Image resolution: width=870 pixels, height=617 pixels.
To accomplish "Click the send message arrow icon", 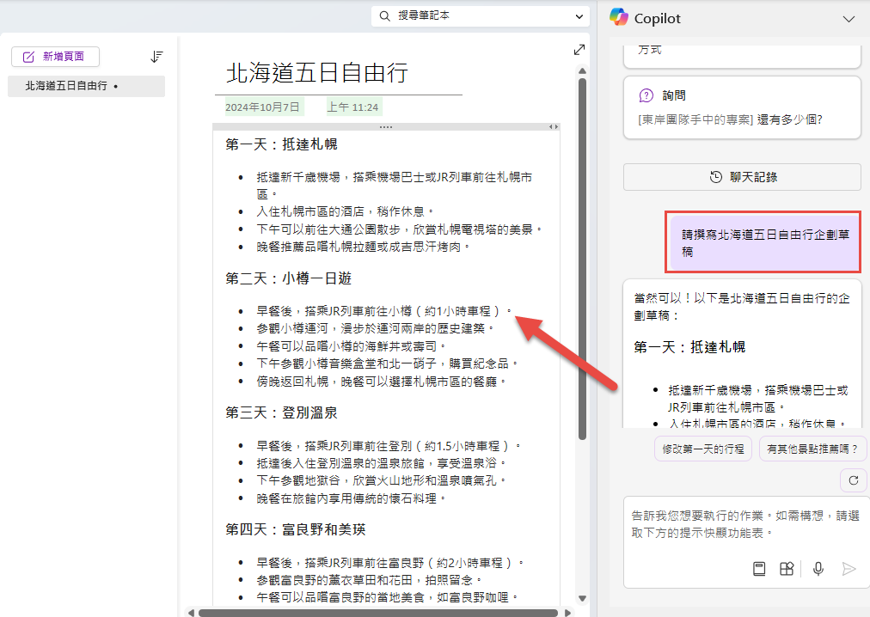I will coord(849,569).
